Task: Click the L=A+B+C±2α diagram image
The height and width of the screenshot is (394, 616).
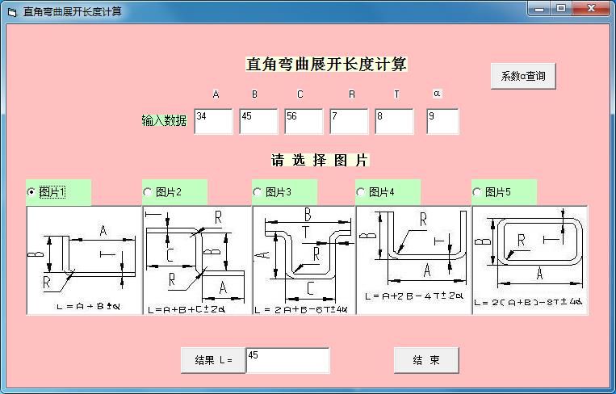Action: [196, 260]
